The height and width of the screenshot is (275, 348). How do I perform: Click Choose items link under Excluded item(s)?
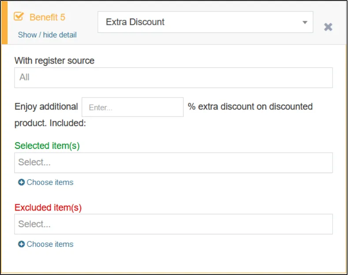point(50,244)
